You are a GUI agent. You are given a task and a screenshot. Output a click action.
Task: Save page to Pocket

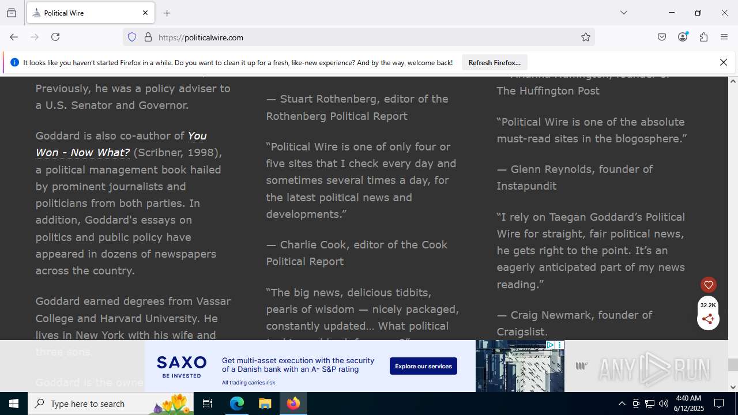pos(662,37)
